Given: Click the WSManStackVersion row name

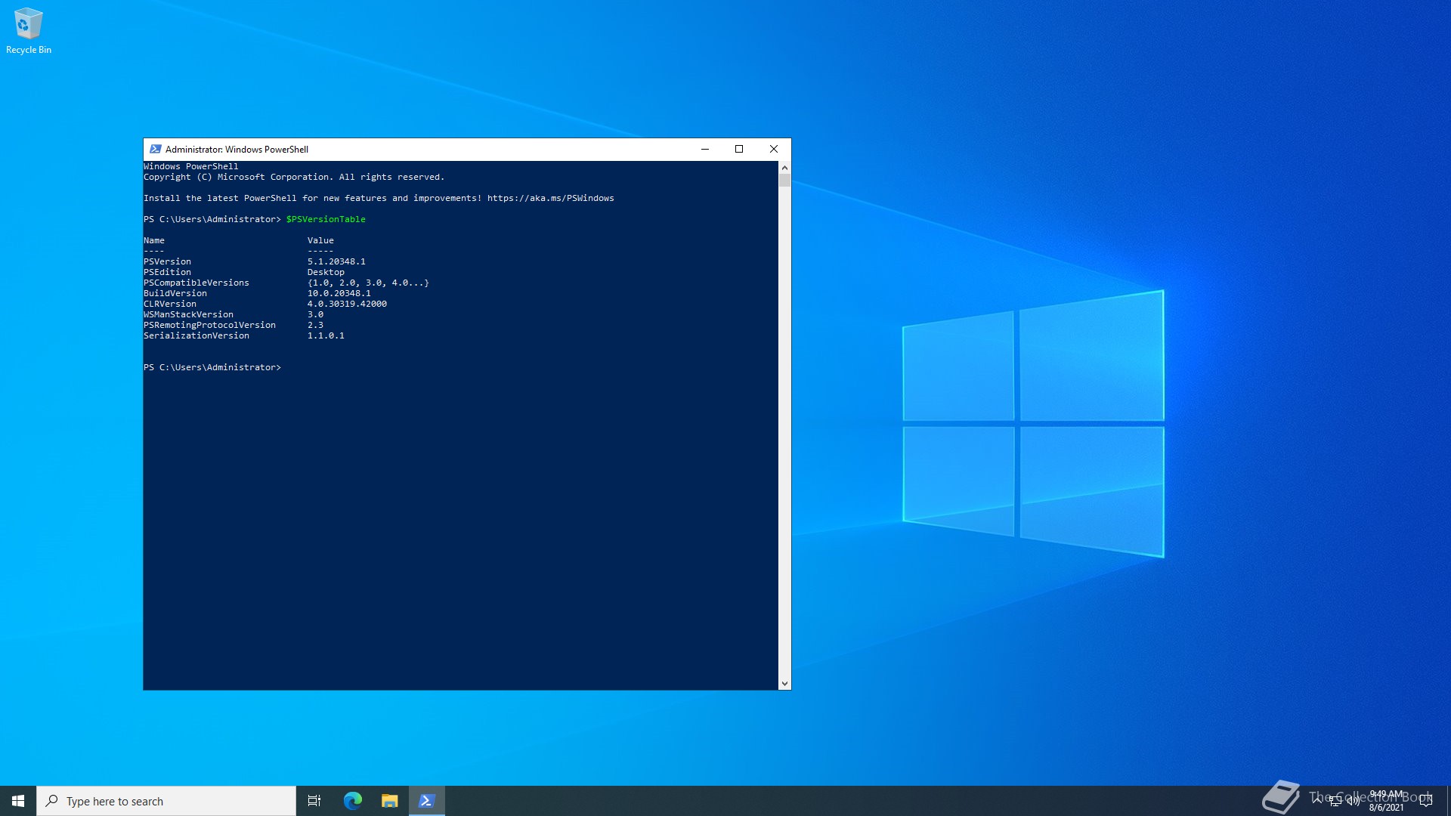Looking at the screenshot, I should [x=189, y=314].
